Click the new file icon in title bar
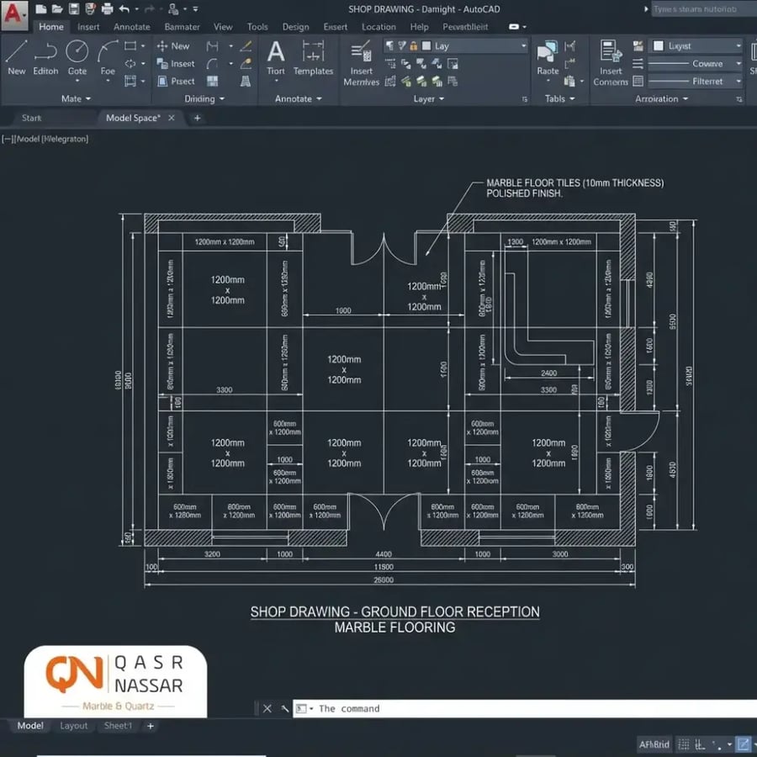 [41, 8]
